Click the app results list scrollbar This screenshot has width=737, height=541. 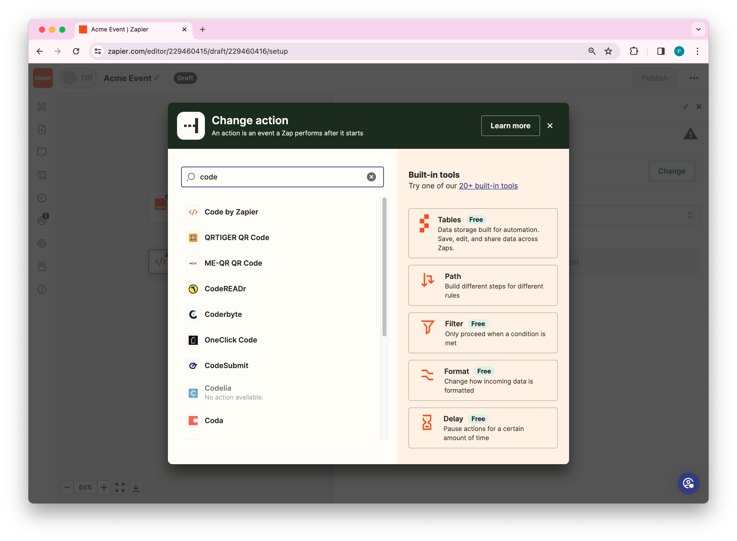coord(384,266)
